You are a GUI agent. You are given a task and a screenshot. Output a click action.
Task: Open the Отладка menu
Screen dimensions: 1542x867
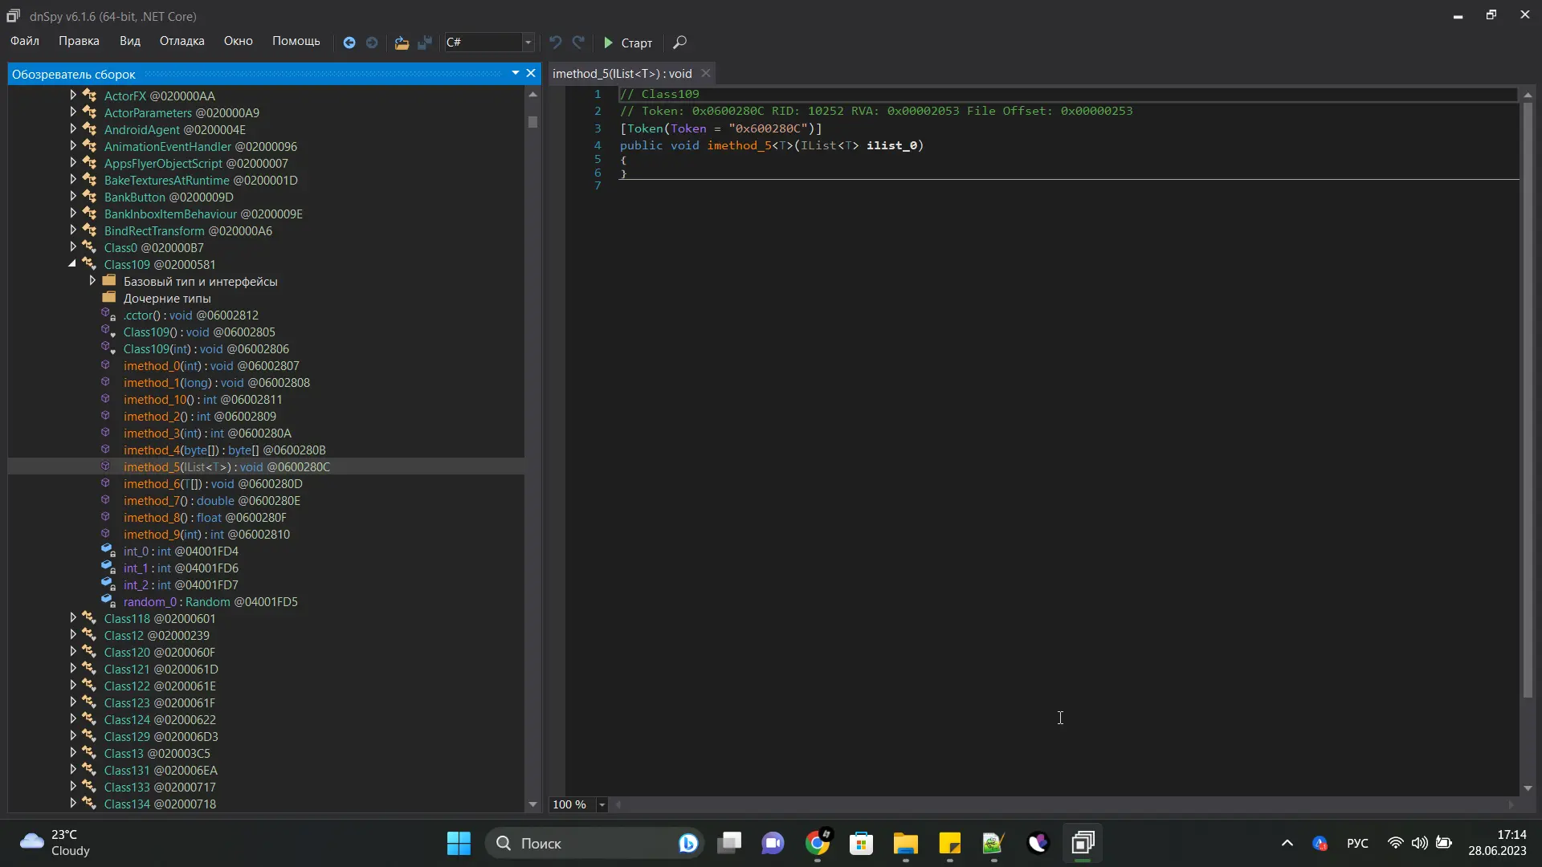(x=182, y=41)
